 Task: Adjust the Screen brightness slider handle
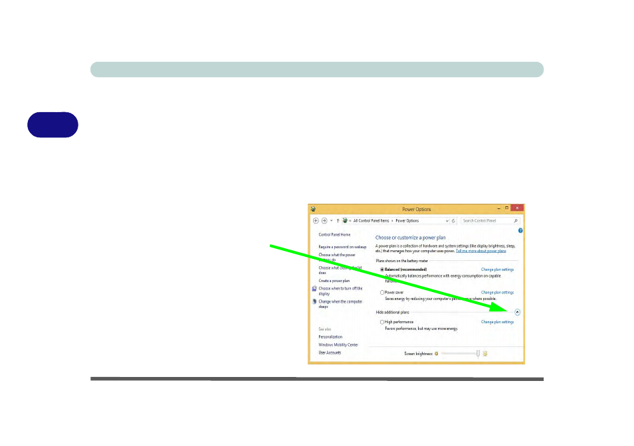[x=478, y=354]
